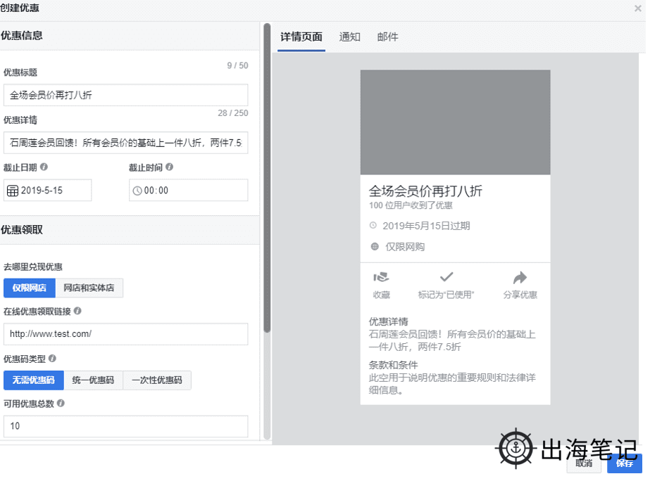Switch to the 通知 tab
662x481 pixels.
(x=350, y=37)
